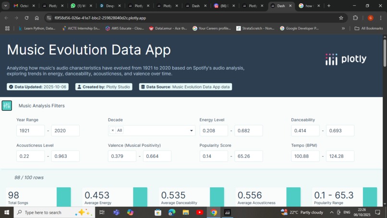Click the page vertical scrollbar thumb
Screen dimensions: 387x218
pyautogui.click(x=385, y=53)
